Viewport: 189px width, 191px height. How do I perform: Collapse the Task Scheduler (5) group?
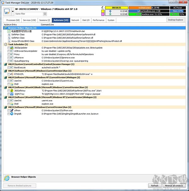click(x=94, y=44)
